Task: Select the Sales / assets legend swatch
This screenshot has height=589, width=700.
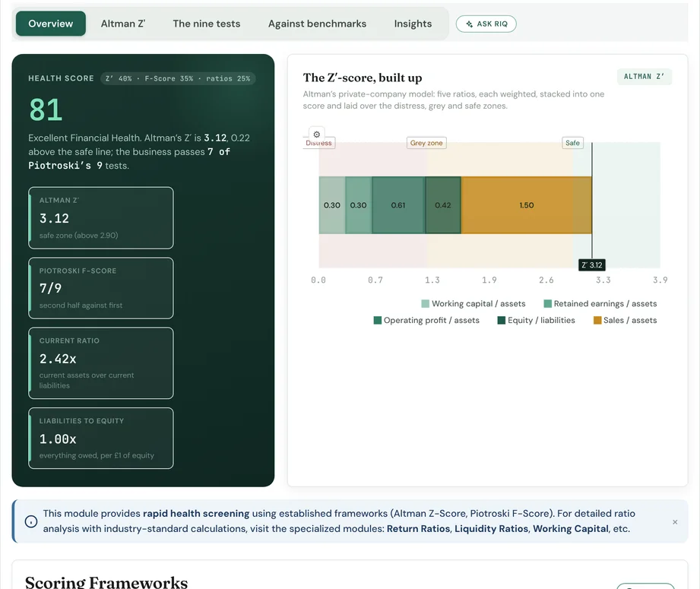Action: 597,320
